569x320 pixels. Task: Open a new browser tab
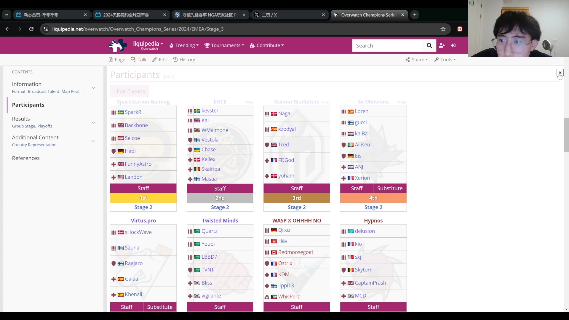coord(415,15)
